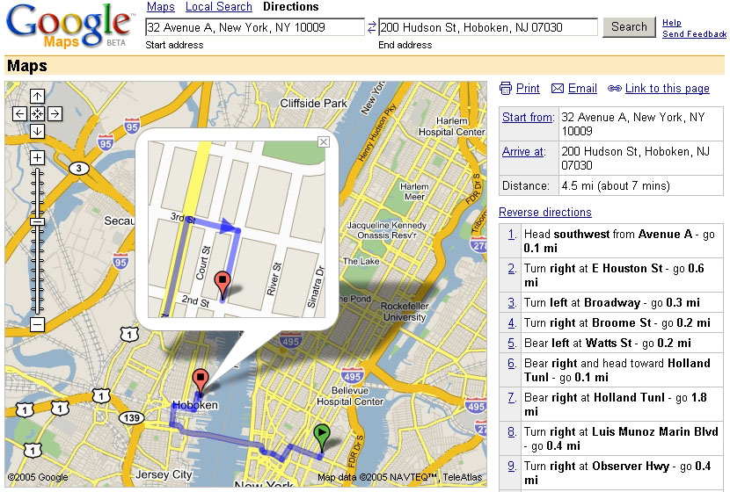730x492 pixels.
Task: Select the Directions tab
Action: tap(291, 7)
